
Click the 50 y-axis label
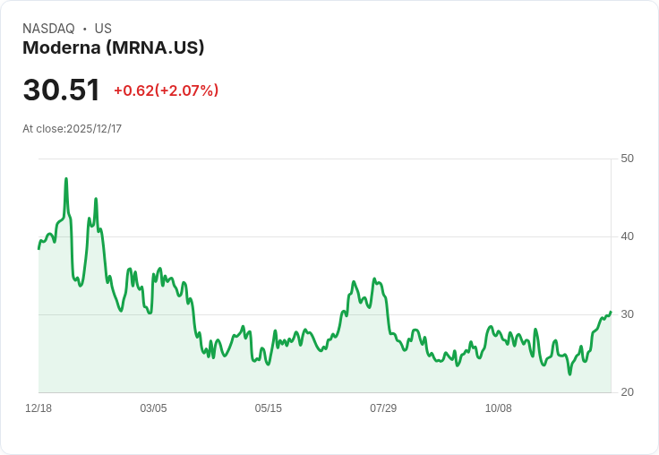tap(627, 159)
